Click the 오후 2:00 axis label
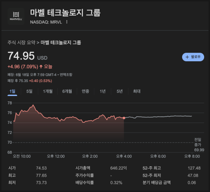The height and width of the screenshot is (192, 210). pos(90,156)
